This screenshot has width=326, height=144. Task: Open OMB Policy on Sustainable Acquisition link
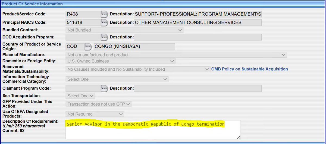point(249,69)
